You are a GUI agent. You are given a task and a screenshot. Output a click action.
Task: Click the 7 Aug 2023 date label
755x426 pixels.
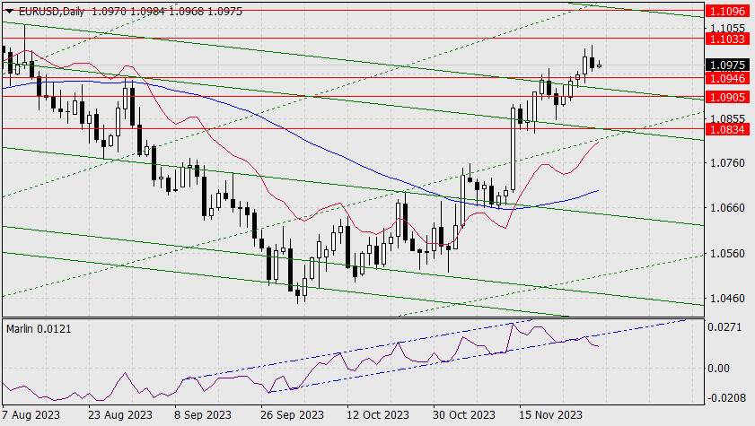pyautogui.click(x=31, y=415)
